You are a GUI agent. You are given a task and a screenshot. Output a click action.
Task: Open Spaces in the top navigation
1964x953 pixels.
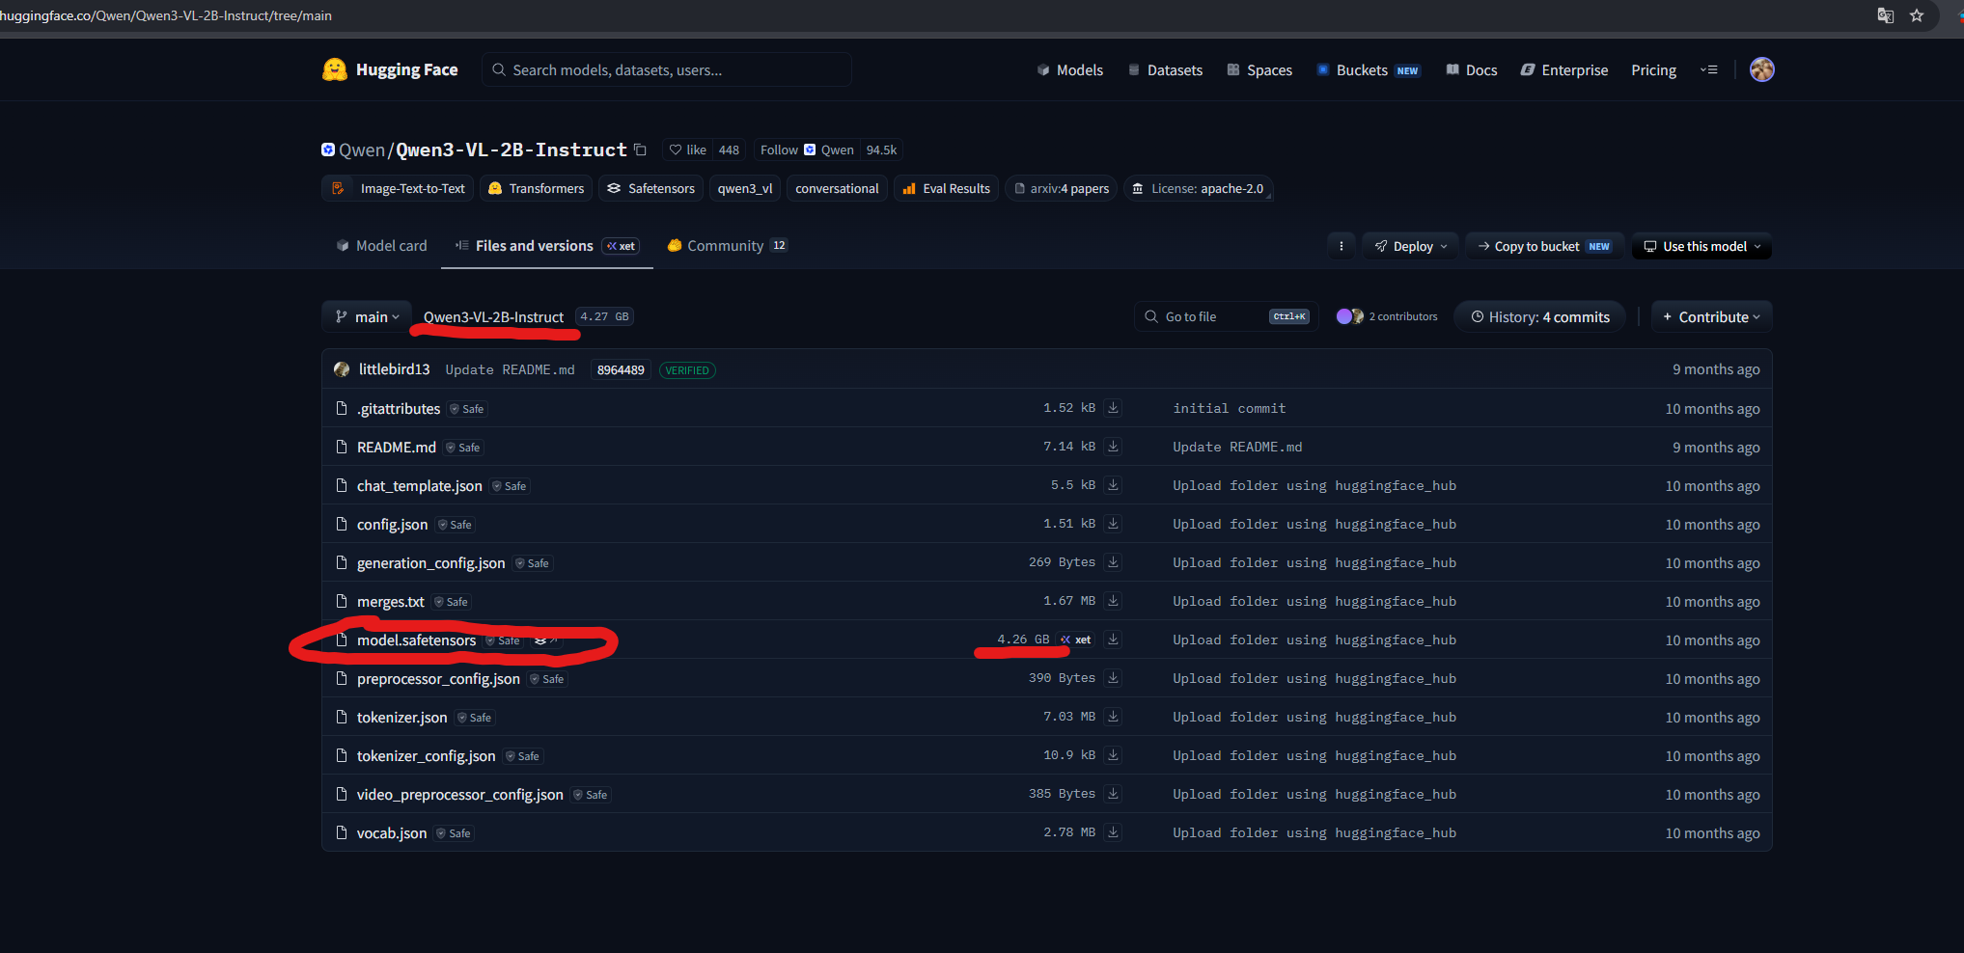tap(1259, 69)
